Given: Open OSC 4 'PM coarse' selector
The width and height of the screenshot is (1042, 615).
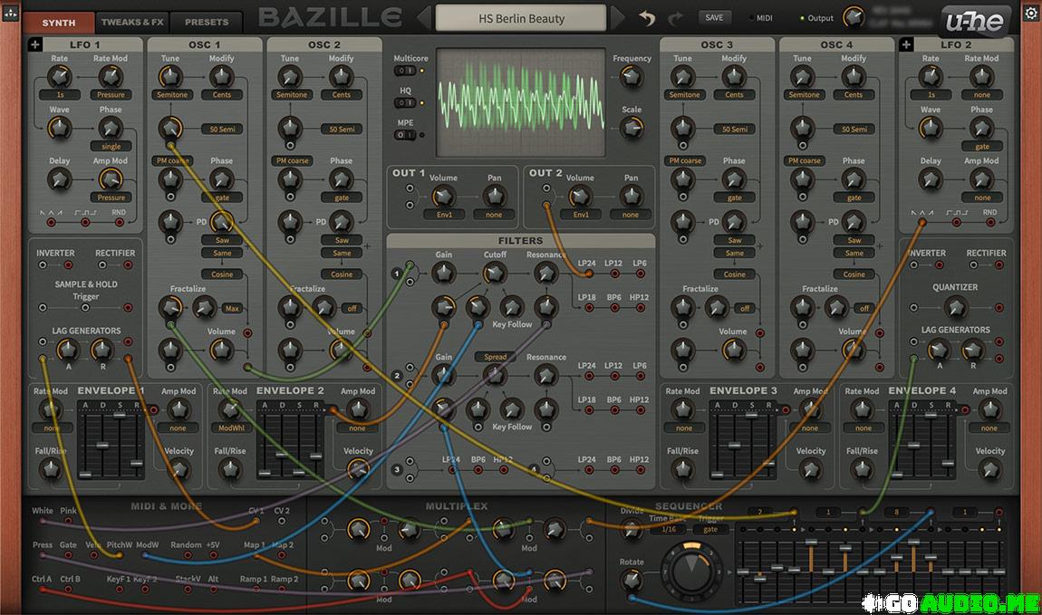Looking at the screenshot, I should [x=804, y=160].
